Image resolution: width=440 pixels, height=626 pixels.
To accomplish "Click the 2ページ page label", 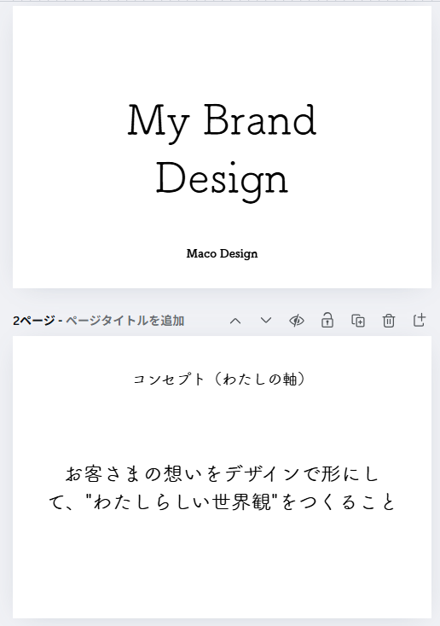I will click(34, 321).
